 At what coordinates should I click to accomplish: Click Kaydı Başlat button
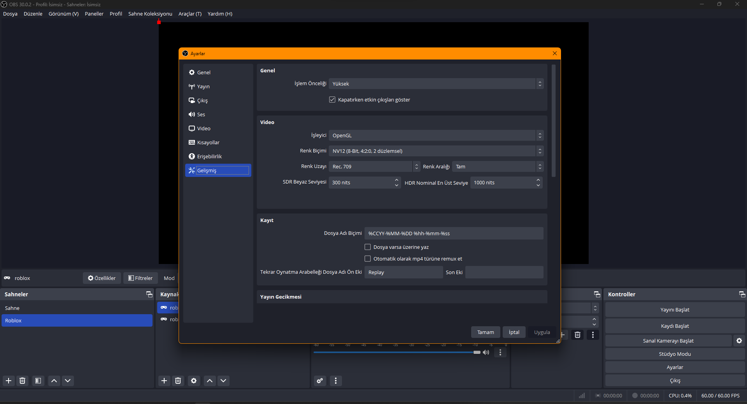(x=675, y=326)
